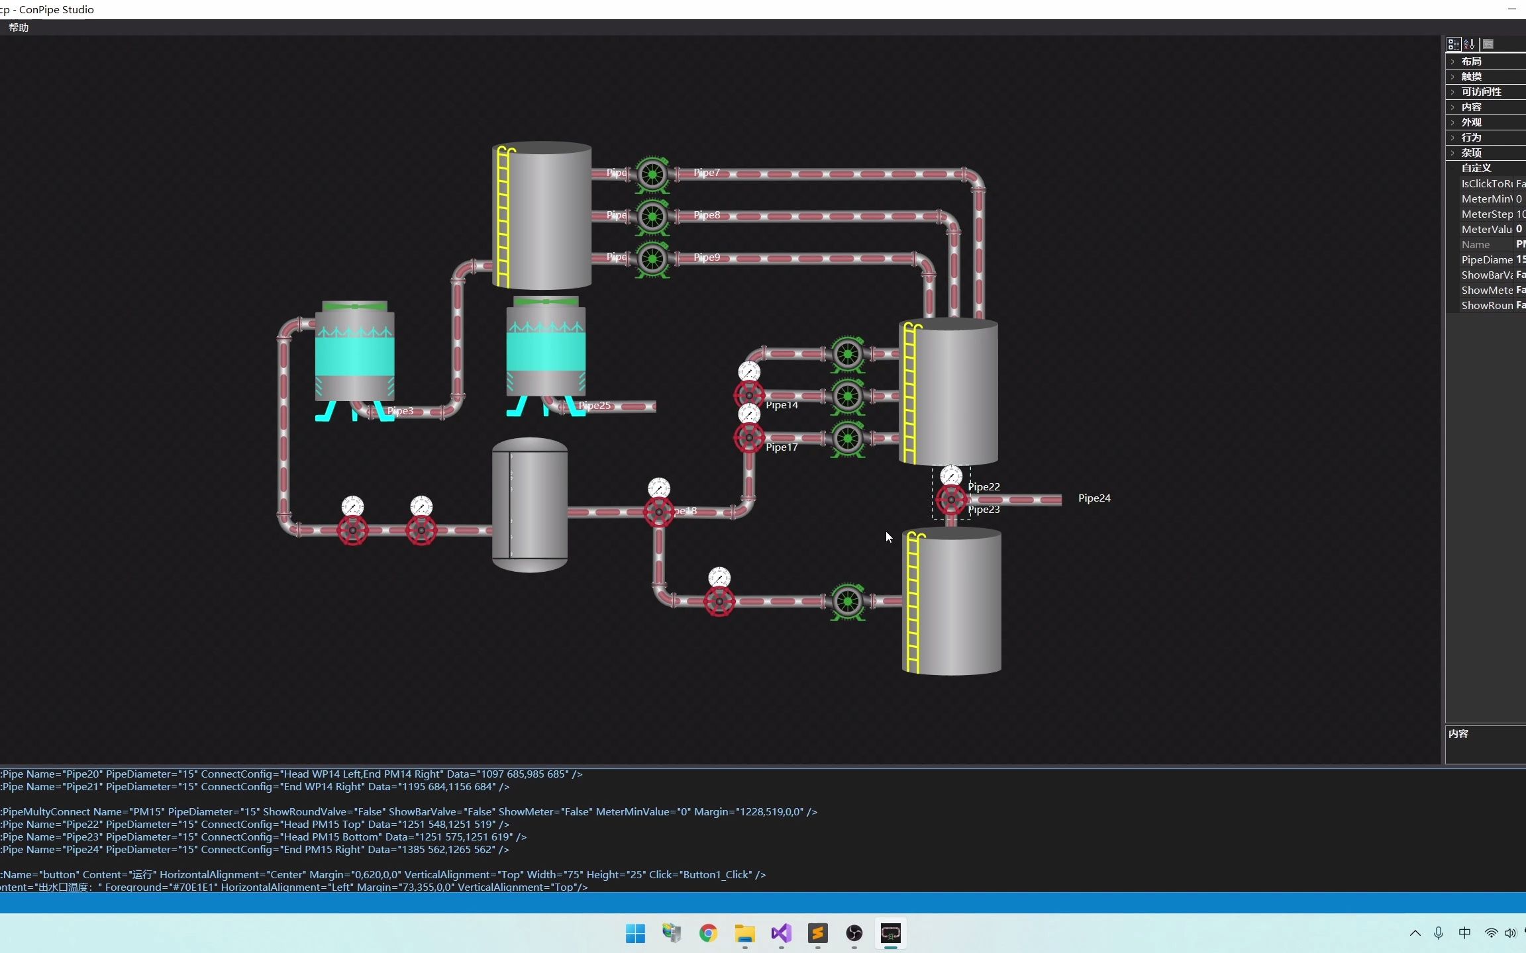Select the cooling tower connected to Pipe3
This screenshot has width=1526, height=953.
click(354, 361)
